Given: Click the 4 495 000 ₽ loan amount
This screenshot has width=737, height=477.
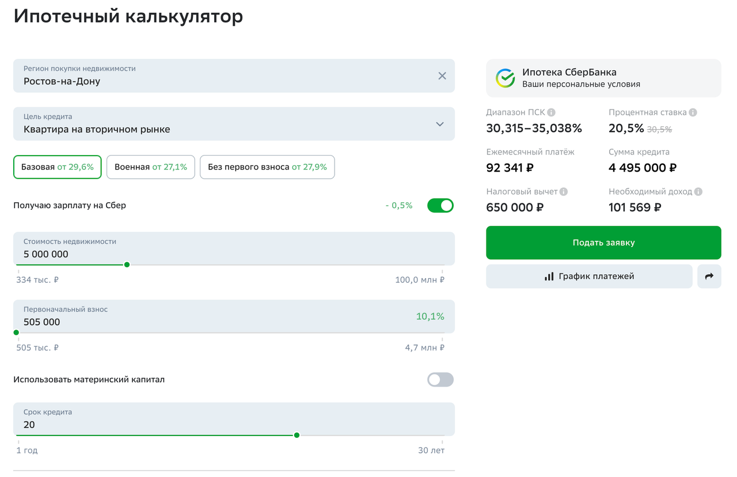Looking at the screenshot, I should pyautogui.click(x=643, y=168).
